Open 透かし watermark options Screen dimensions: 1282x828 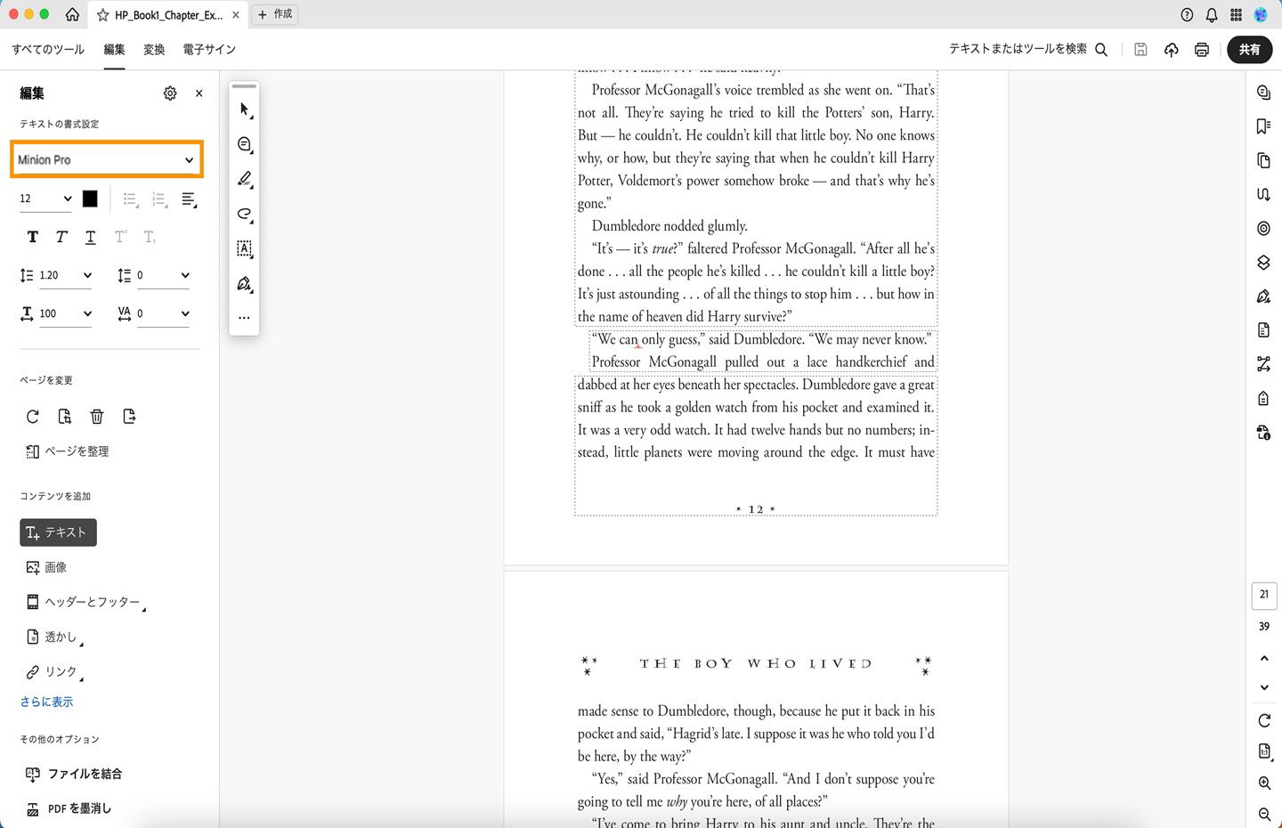[54, 637]
